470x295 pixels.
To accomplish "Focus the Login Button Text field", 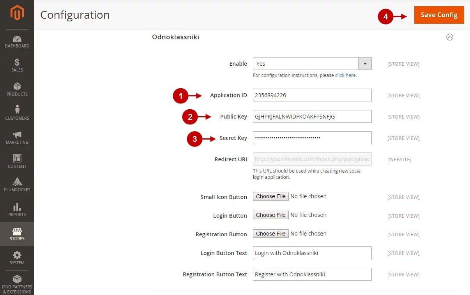I will click(x=312, y=253).
